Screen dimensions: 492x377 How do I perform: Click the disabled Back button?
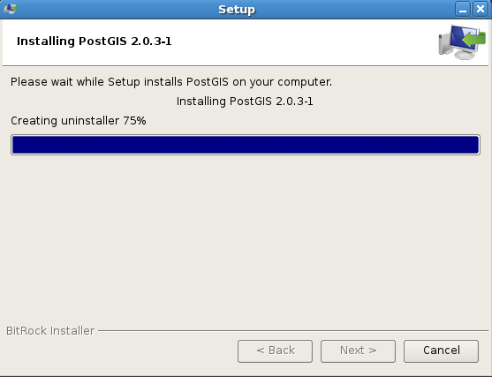tap(276, 351)
